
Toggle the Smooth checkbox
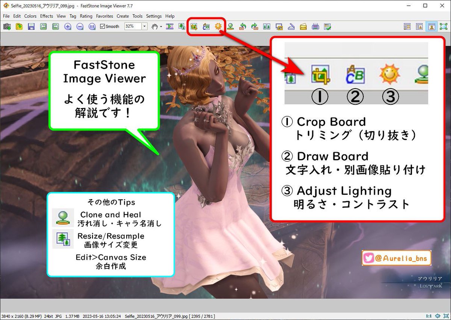pos(110,26)
